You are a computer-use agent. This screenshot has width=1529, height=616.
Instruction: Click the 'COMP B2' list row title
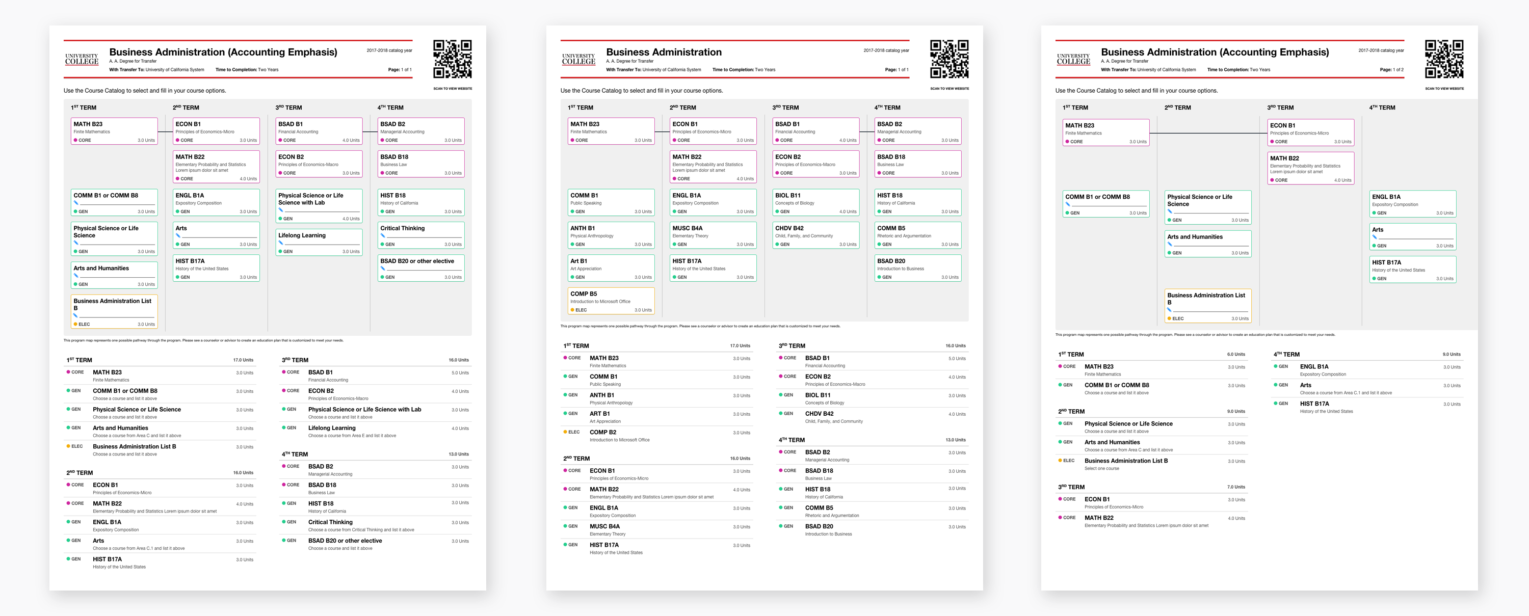(x=603, y=432)
